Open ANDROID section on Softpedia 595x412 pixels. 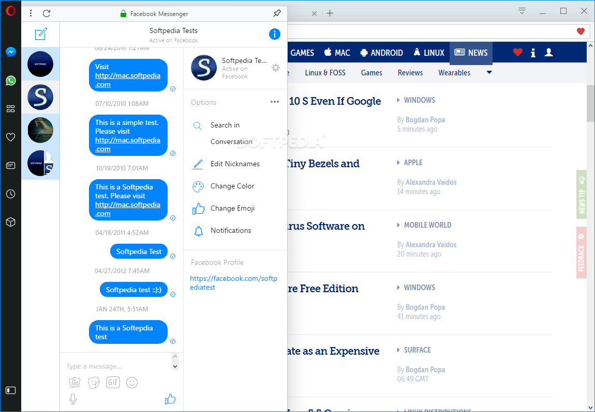click(x=381, y=53)
